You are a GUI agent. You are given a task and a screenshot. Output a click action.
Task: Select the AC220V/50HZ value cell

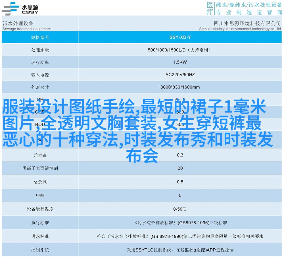click(x=180, y=75)
